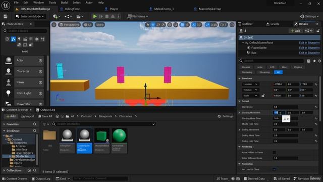Select the Volumes category icon
The image size is (323, 182).
point(25,45)
